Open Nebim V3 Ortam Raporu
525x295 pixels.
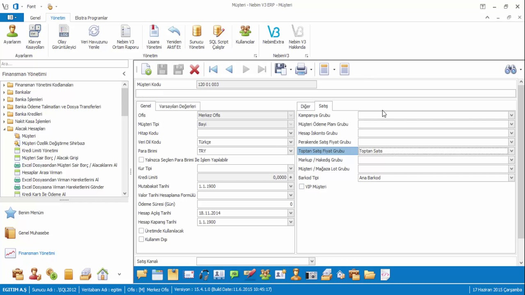tap(126, 37)
